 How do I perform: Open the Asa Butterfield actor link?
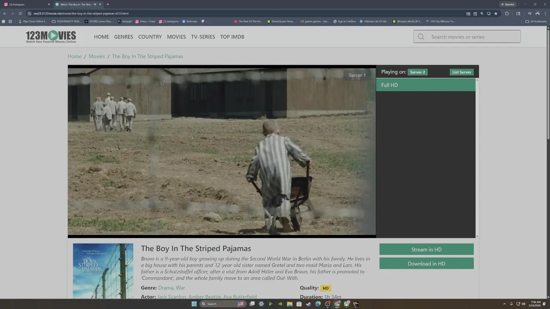coord(240,297)
